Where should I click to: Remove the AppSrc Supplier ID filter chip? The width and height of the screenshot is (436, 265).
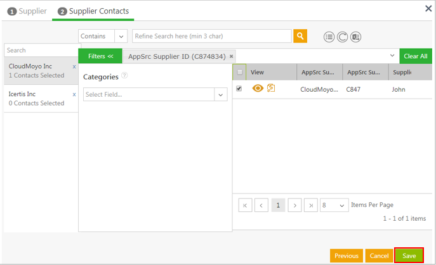pyautogui.click(x=231, y=56)
